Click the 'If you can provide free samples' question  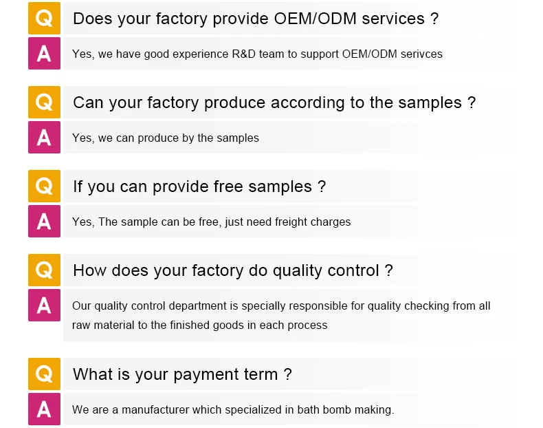(199, 186)
